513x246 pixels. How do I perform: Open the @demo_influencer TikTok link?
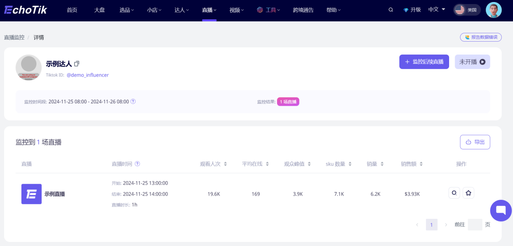pos(87,75)
